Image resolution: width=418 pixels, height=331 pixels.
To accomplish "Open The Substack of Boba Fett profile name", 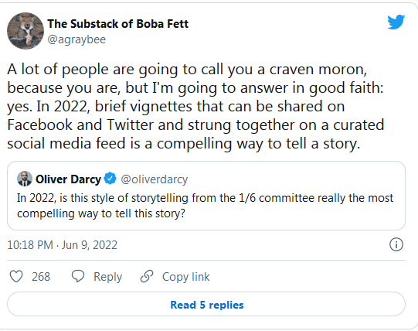I will click(x=118, y=24).
